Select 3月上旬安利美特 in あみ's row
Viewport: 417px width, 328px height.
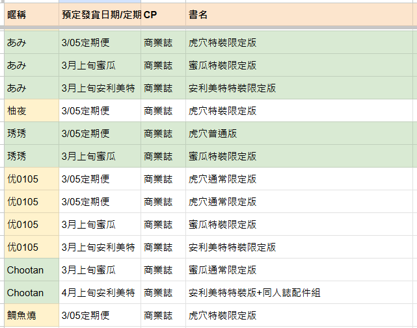point(100,88)
